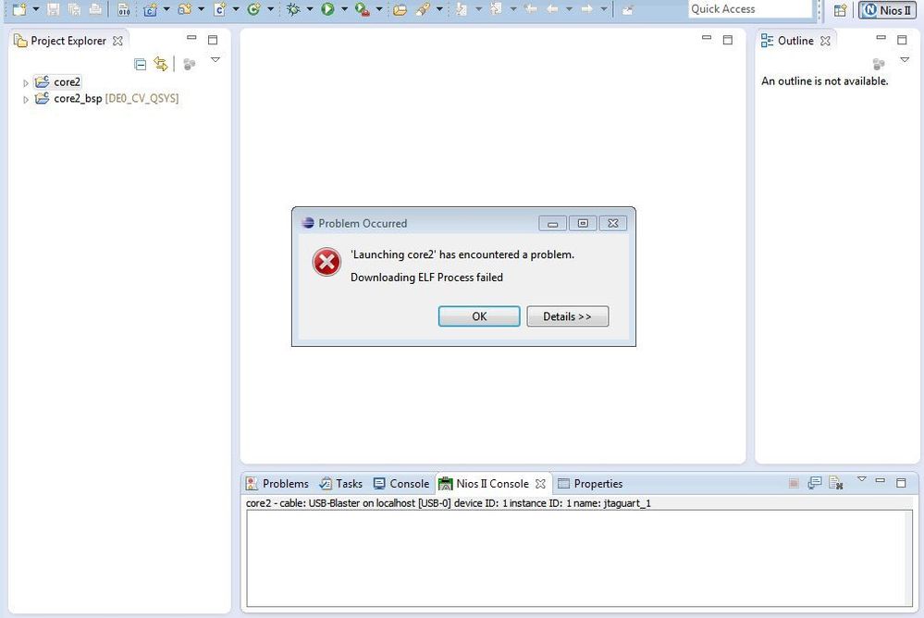Click the Quick Access search field

[x=750, y=9]
